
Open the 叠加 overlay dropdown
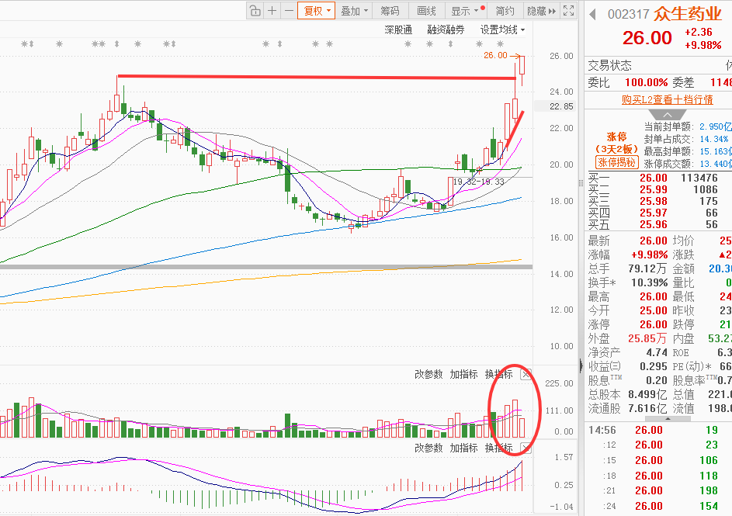(354, 11)
